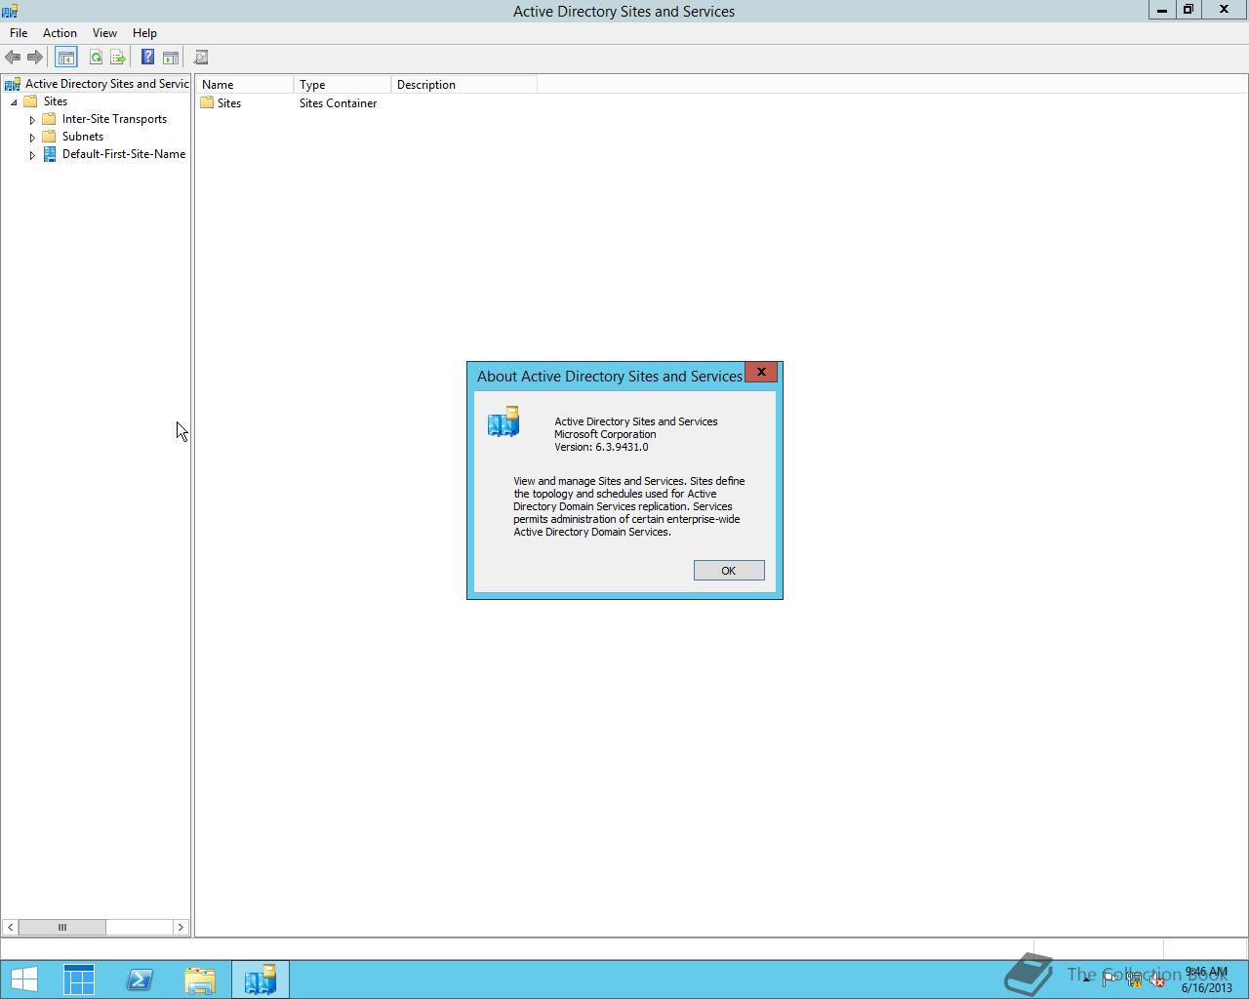Click the Default-First-Site-Name site icon
The height and width of the screenshot is (999, 1249).
point(50,154)
